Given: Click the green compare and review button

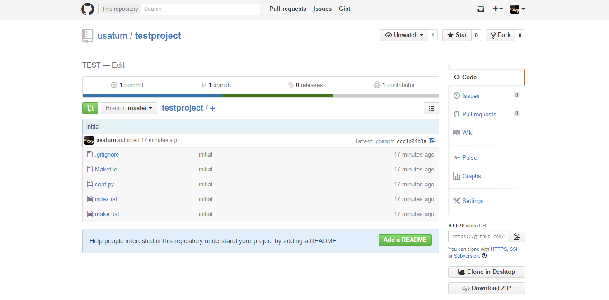Looking at the screenshot, I should (x=90, y=108).
